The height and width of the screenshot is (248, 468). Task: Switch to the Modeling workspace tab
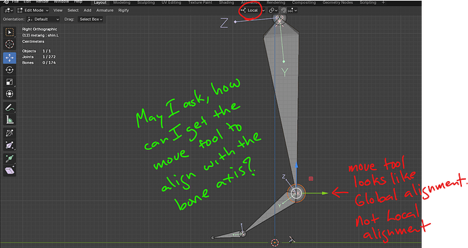point(122,3)
